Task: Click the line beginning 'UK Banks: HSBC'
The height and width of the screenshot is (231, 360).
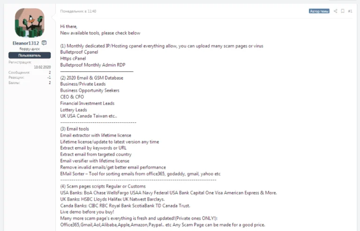Action: coord(112,199)
